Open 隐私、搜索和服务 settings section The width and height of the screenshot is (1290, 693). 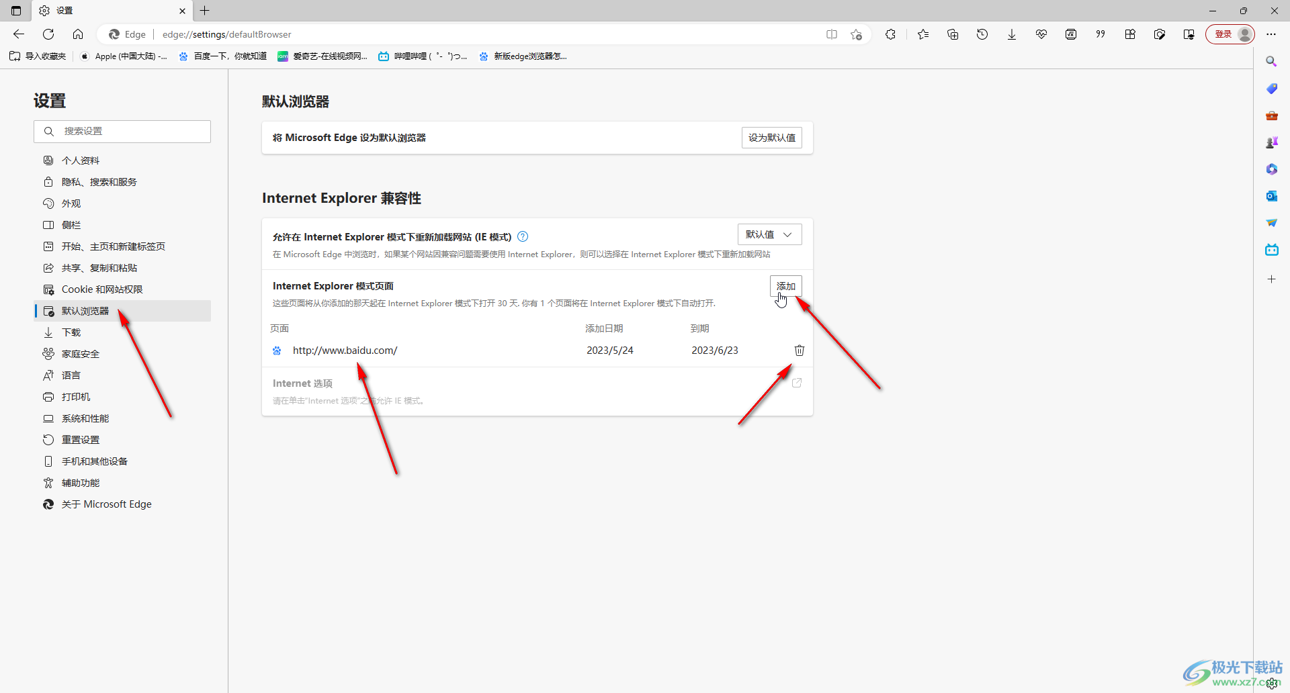[122, 182]
